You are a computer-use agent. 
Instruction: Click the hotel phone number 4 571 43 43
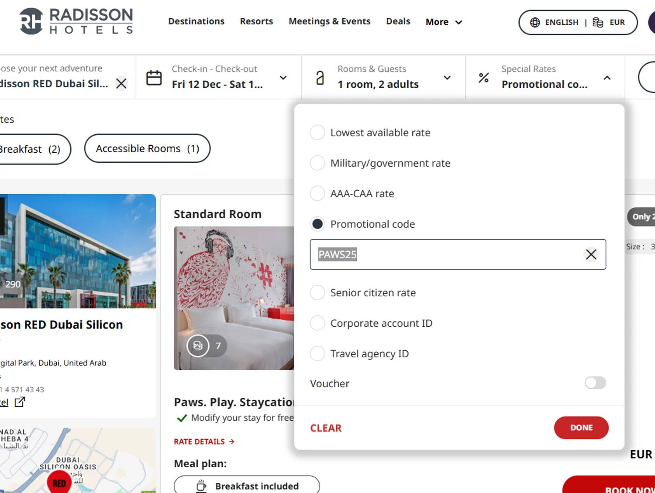(22, 390)
